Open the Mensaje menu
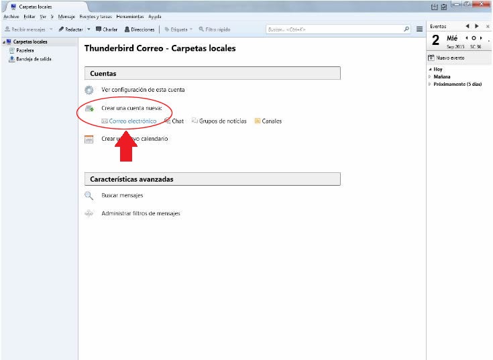The height and width of the screenshot is (360, 493). click(x=66, y=16)
